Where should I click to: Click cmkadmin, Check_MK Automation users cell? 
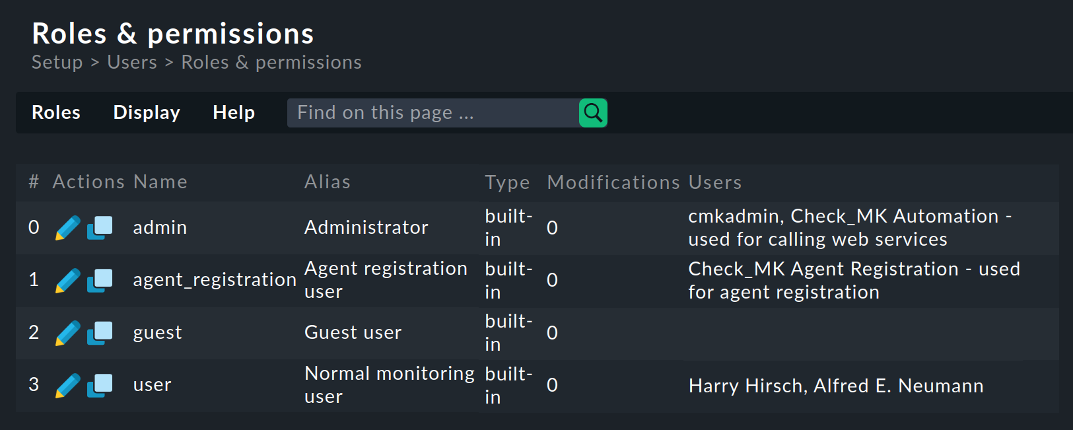pyautogui.click(x=850, y=228)
